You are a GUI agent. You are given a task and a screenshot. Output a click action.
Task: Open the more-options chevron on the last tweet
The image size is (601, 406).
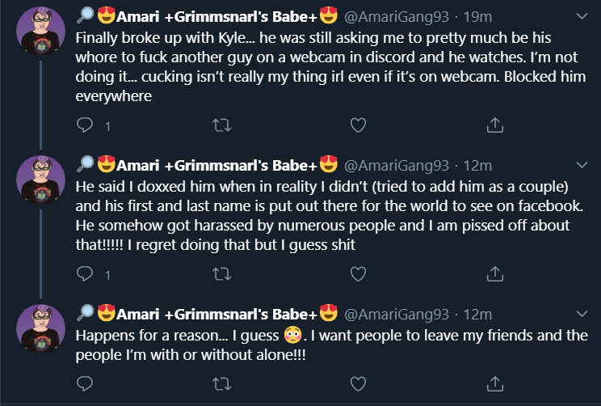582,314
